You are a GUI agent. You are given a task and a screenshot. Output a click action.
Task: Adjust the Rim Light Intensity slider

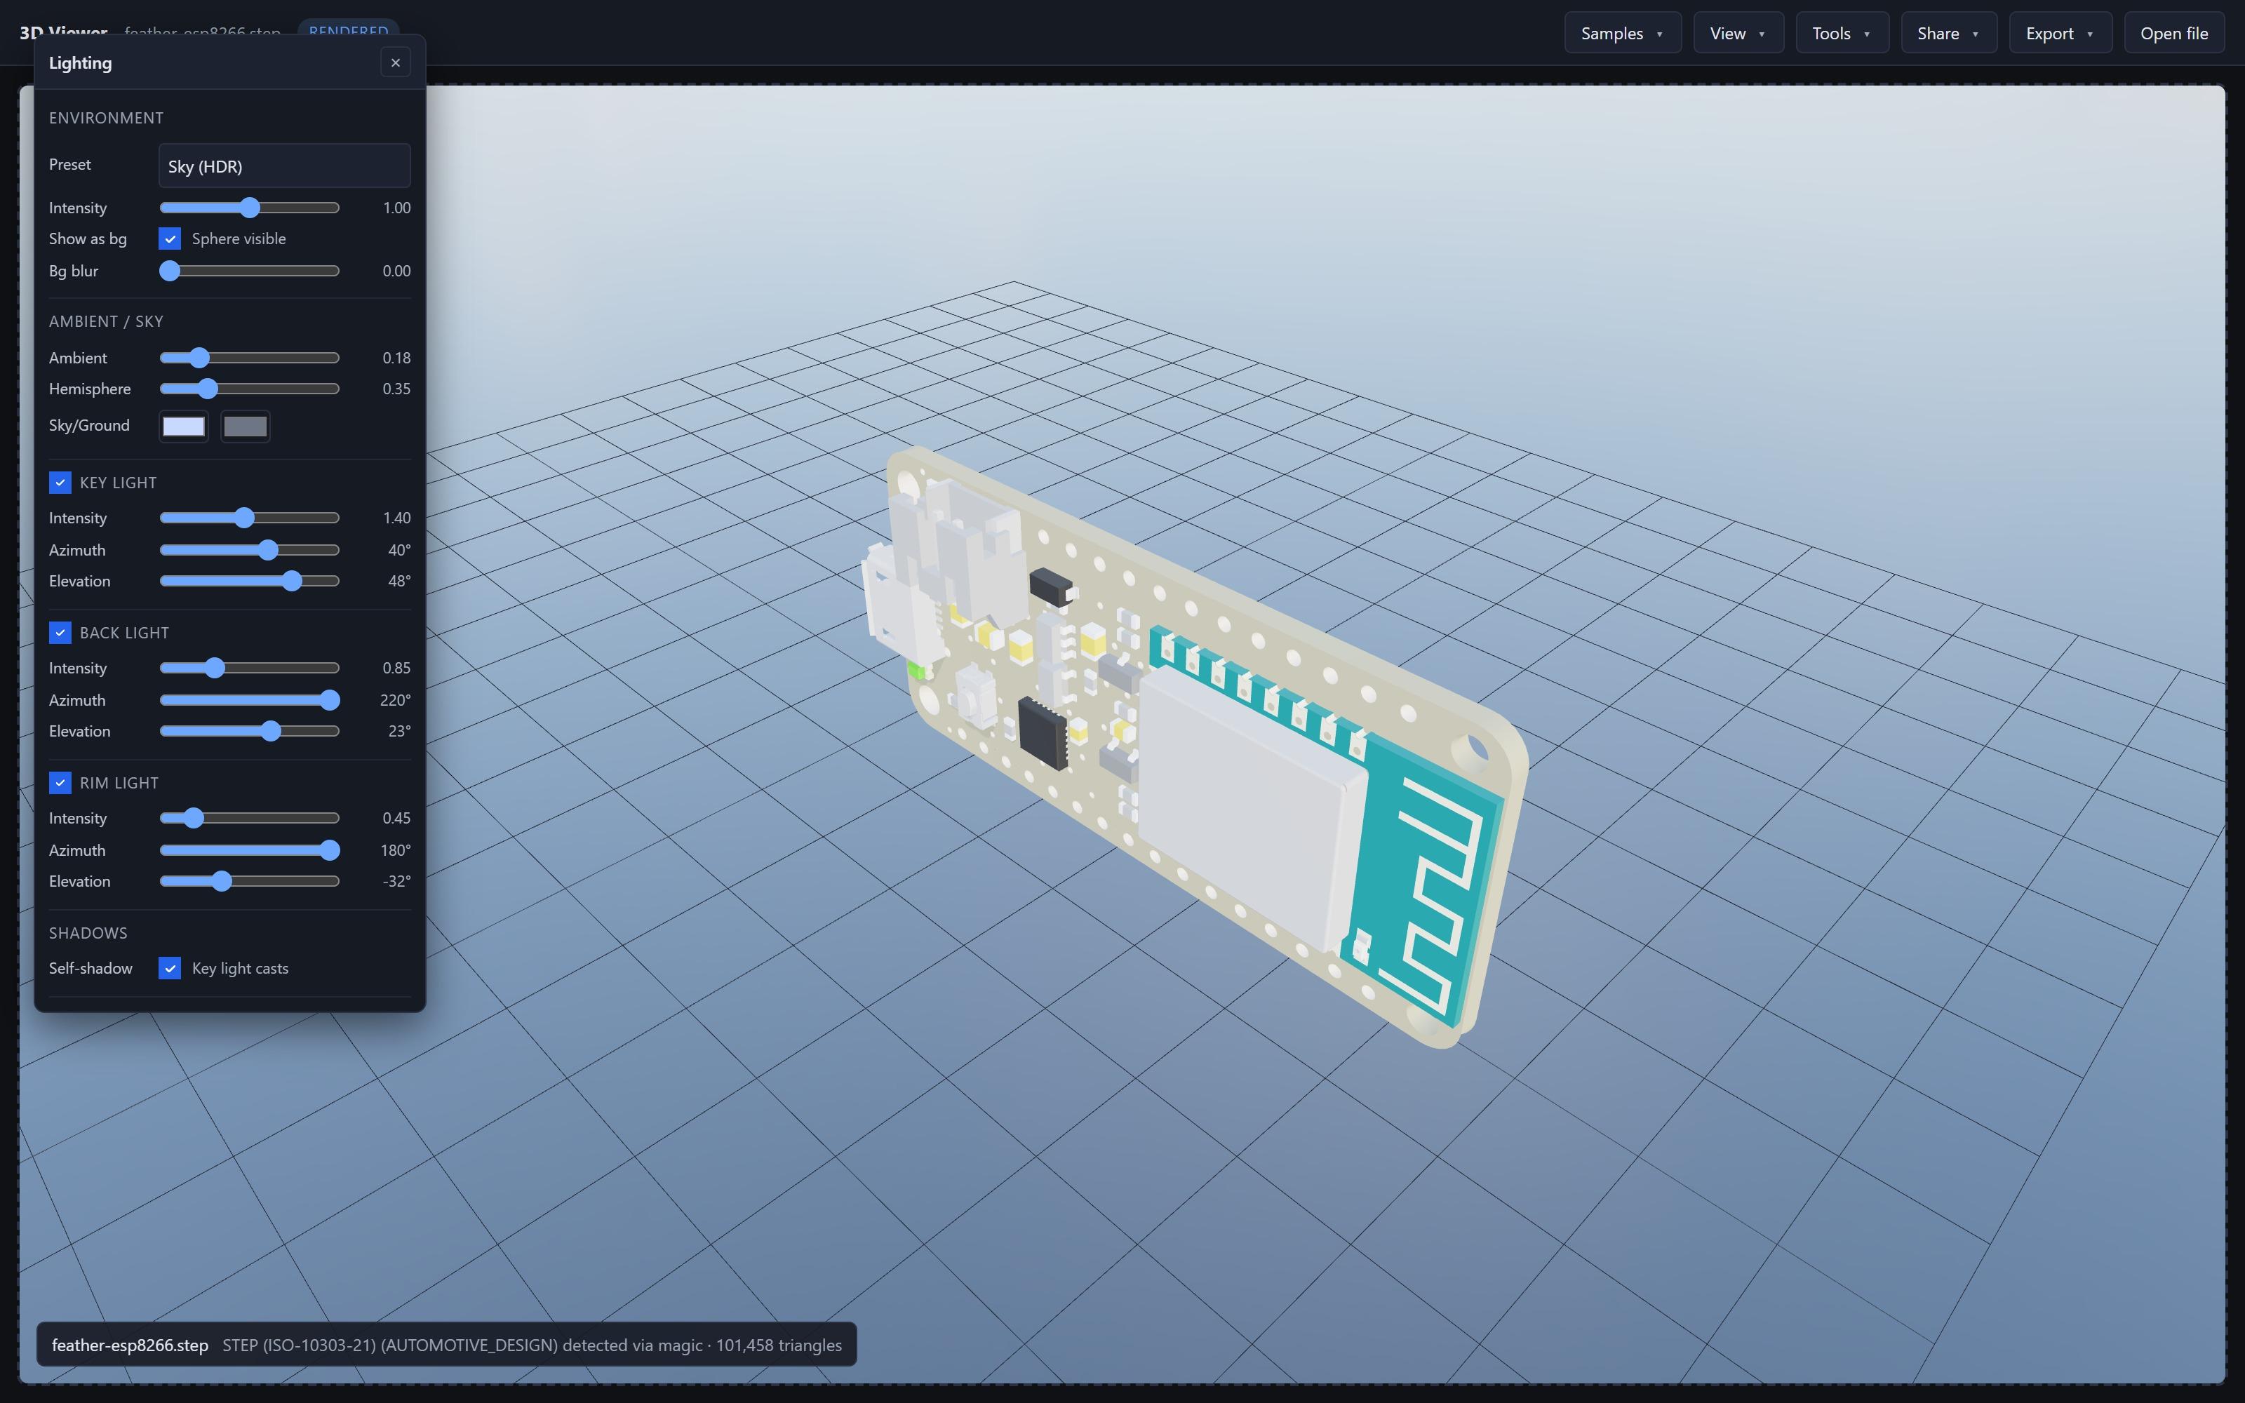(x=250, y=819)
